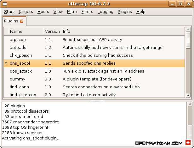Select the chk_poison plugin row
194x148 pixels.
point(94,56)
